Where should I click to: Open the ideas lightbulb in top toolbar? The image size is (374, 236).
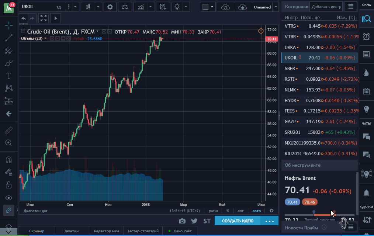pyautogui.click(x=177, y=7)
